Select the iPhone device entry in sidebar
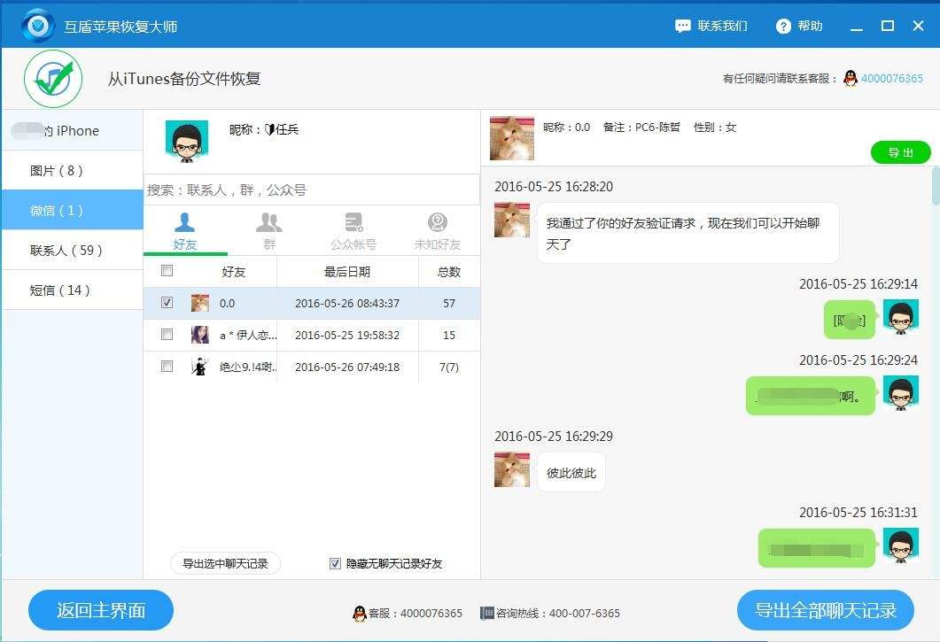 click(72, 131)
